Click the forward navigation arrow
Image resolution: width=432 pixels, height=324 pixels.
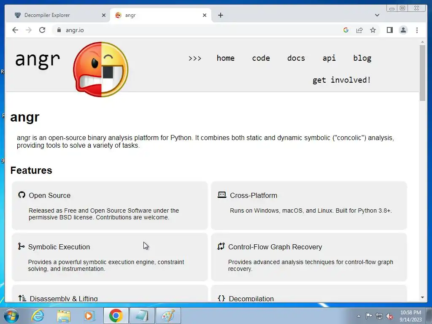pos(29,30)
